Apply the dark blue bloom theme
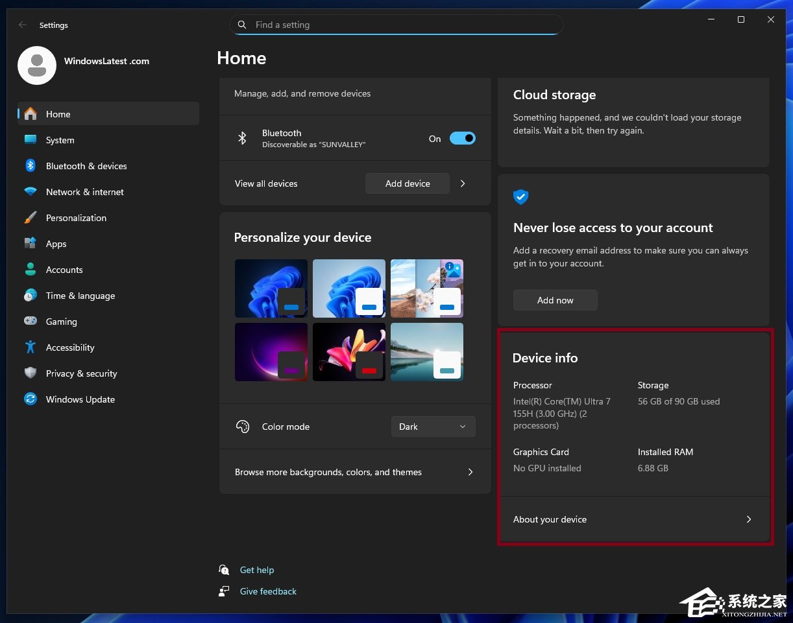This screenshot has height=623, width=793. [271, 288]
